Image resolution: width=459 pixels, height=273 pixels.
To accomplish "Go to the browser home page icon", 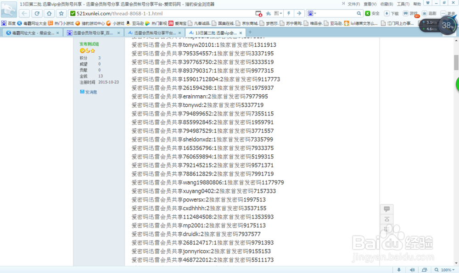I will (49, 13).
